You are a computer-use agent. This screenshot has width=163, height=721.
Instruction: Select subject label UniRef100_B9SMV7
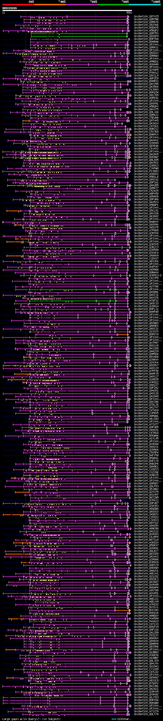146,365
